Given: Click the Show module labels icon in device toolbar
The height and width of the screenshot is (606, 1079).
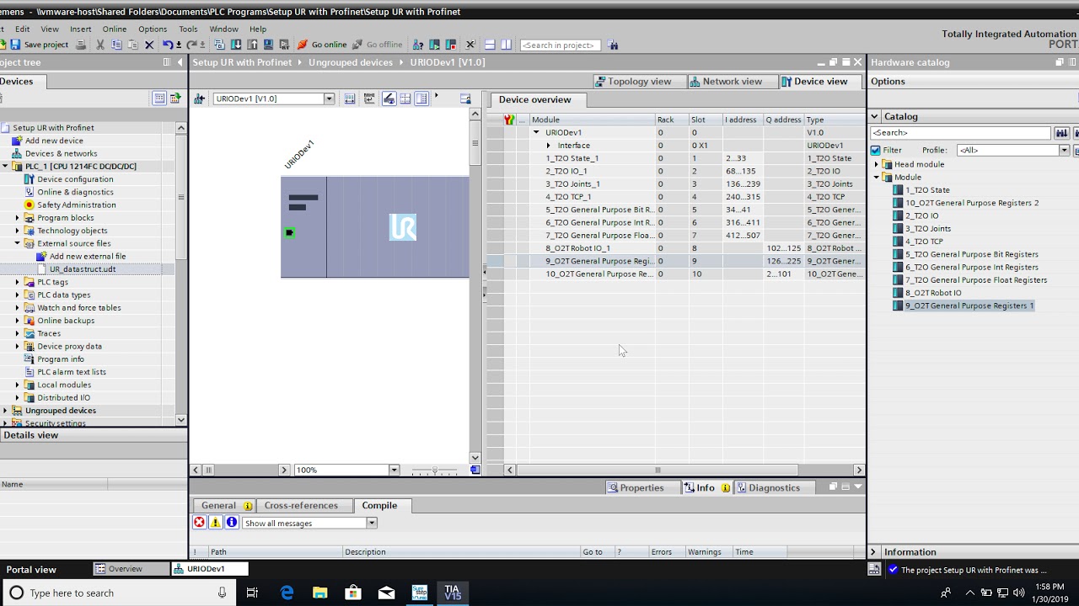Looking at the screenshot, I should tap(389, 98).
